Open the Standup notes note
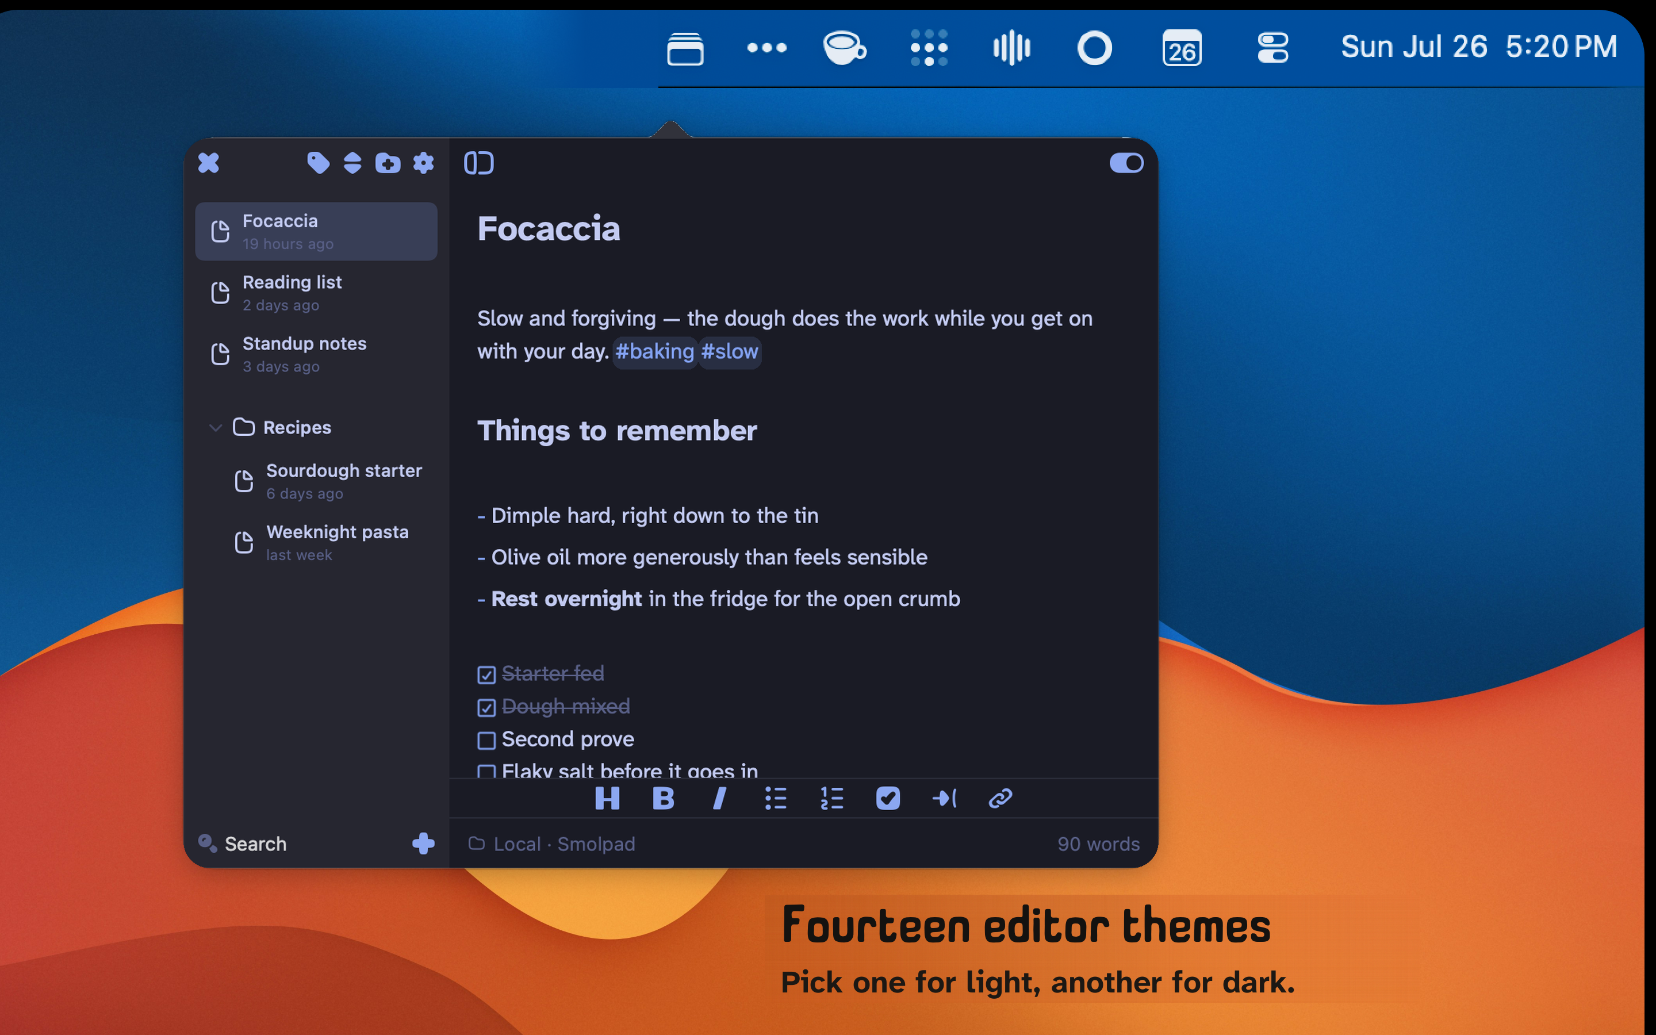Screen dimensions: 1656x1035 point(316,354)
